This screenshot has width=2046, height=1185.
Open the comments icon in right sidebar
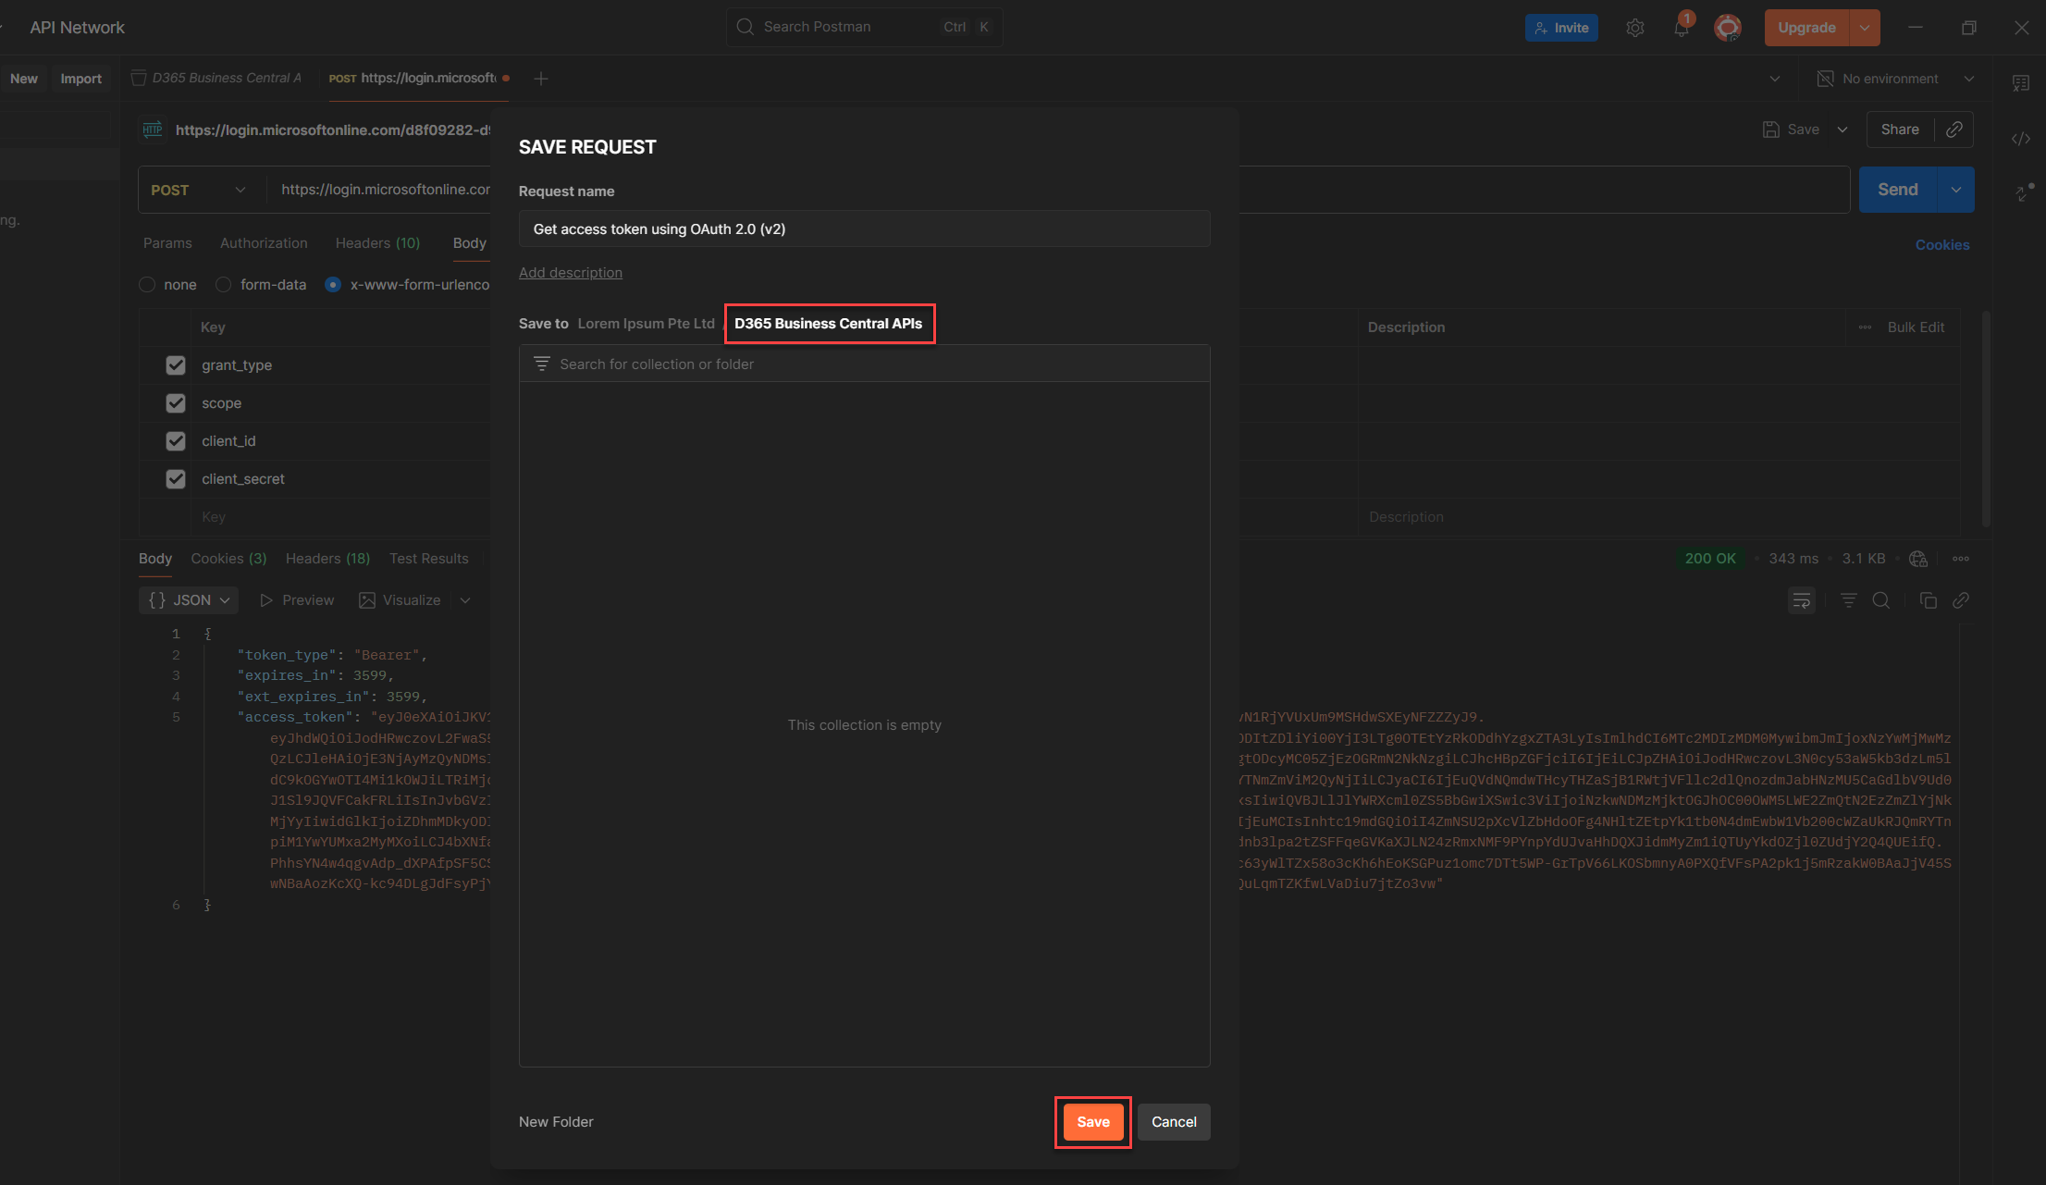[2020, 83]
